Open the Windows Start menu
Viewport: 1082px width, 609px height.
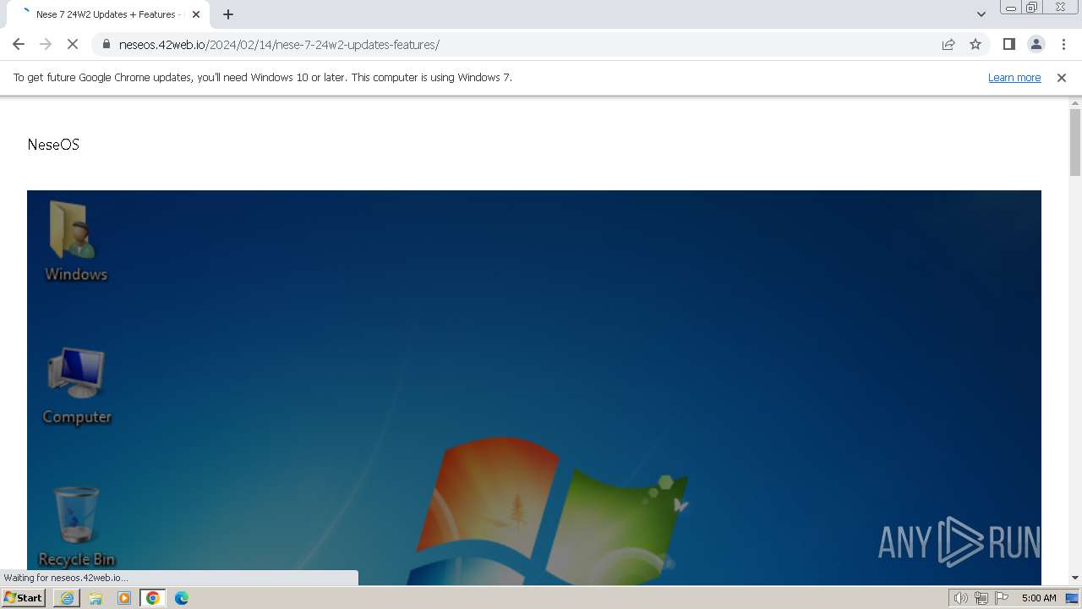24,598
